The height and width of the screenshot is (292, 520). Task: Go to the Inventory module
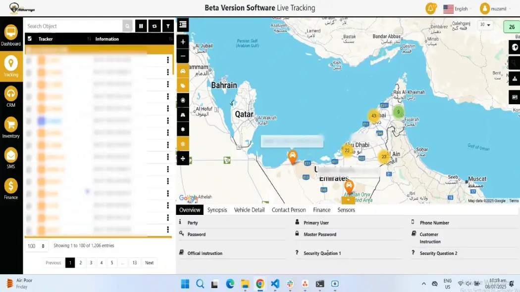click(x=11, y=127)
